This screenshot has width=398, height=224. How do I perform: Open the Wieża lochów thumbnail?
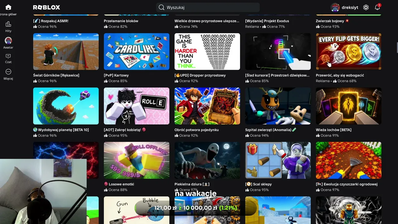pos(349,106)
